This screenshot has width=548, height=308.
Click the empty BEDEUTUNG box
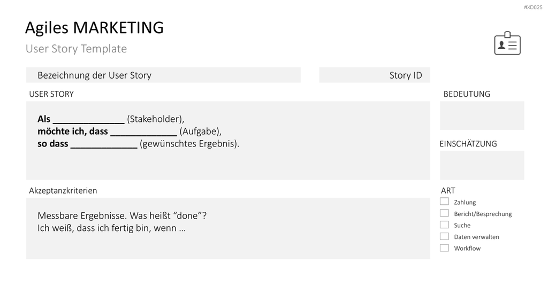pyautogui.click(x=482, y=115)
